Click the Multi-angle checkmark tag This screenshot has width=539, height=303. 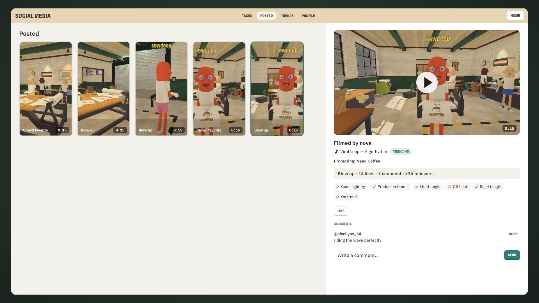click(428, 187)
